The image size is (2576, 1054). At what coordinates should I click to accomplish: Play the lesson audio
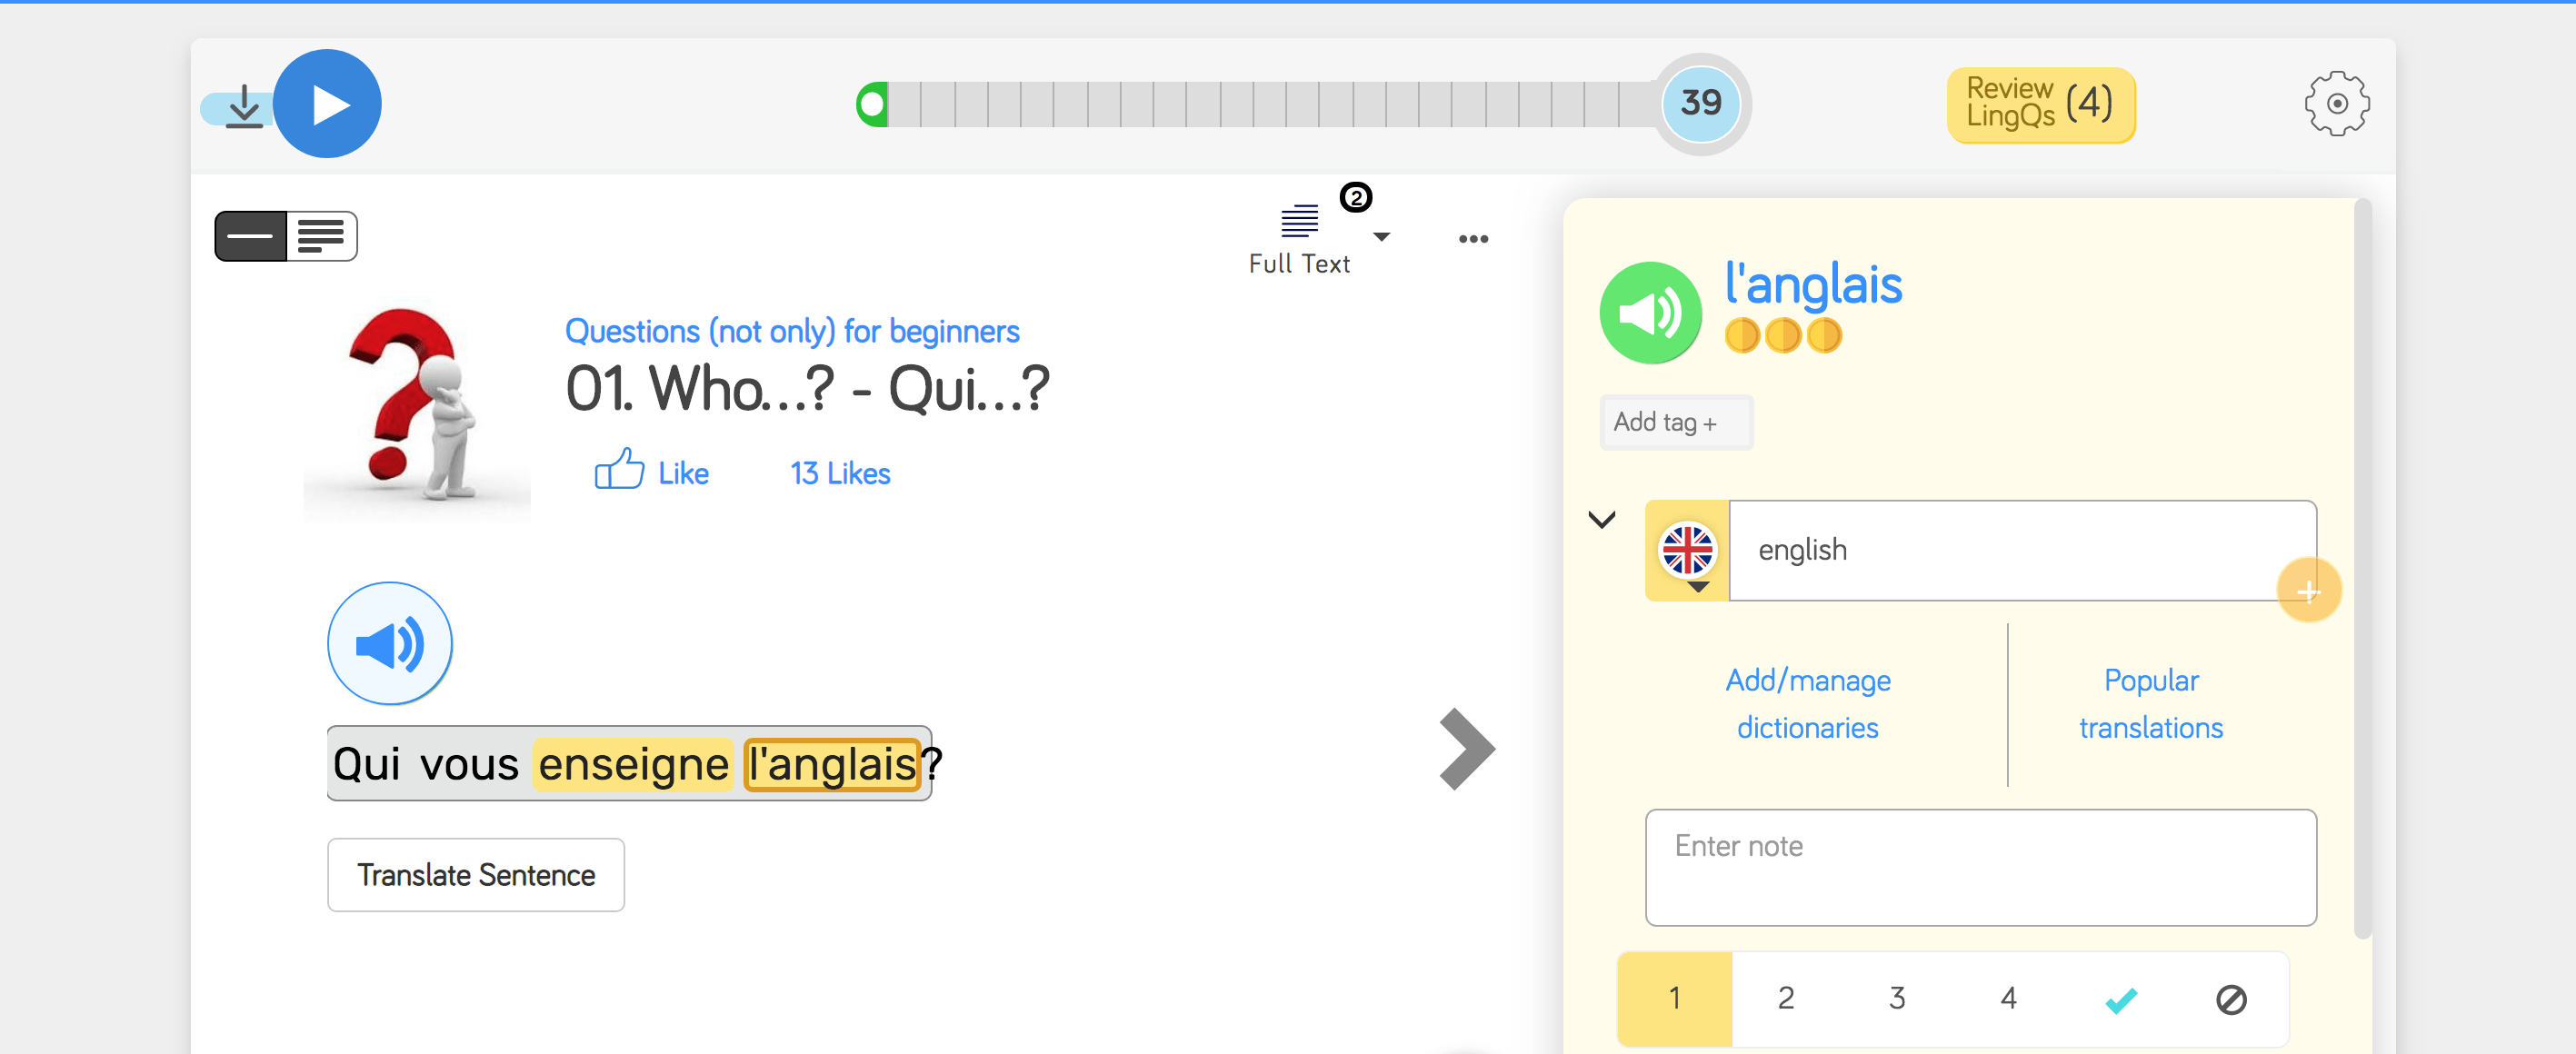tap(328, 104)
